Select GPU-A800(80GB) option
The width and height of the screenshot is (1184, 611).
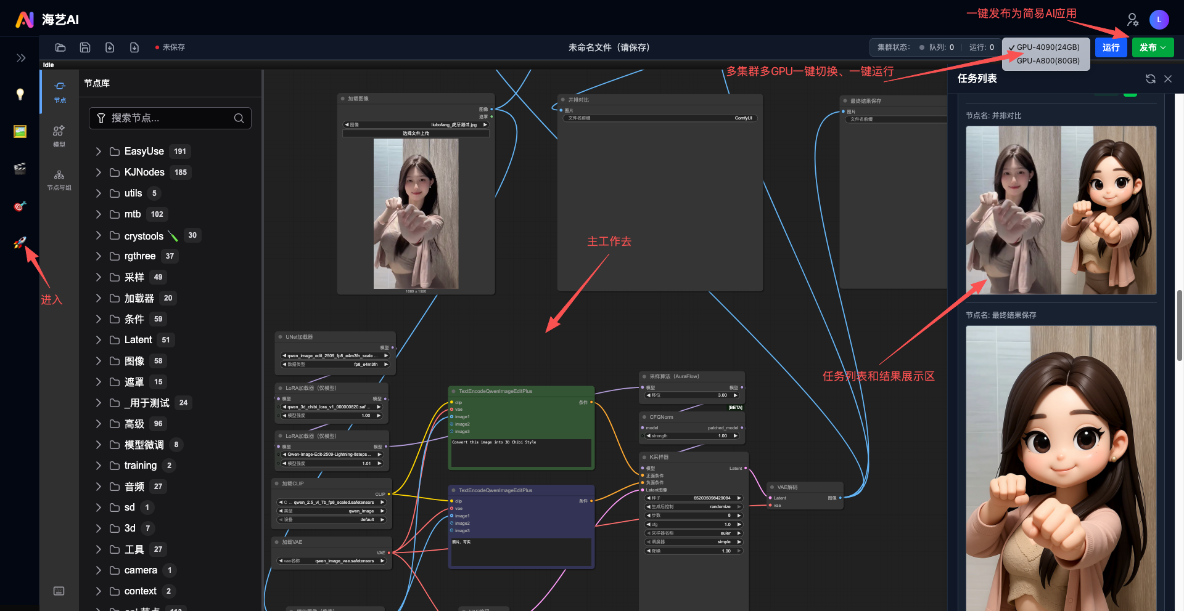[1048, 61]
